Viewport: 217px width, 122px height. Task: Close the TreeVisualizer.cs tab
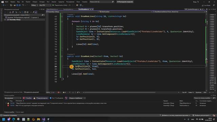tap(93, 9)
